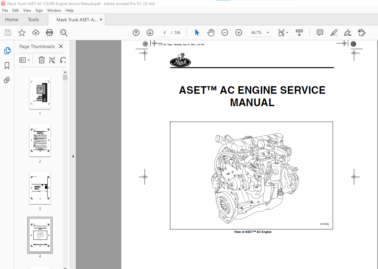Select page 4 thumbnail
The height and width of the screenshot is (269, 378).
40,235
